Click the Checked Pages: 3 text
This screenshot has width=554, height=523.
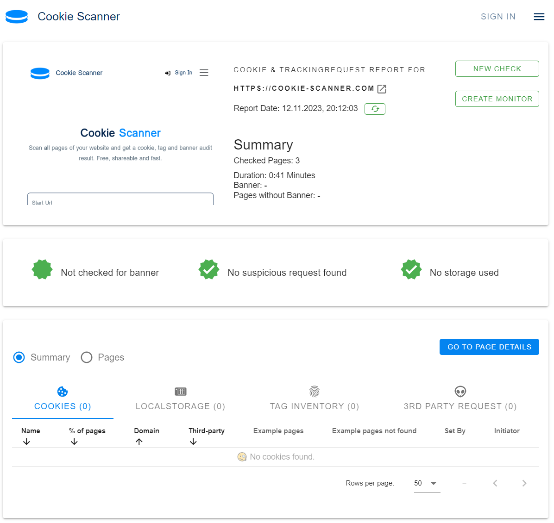[267, 161]
